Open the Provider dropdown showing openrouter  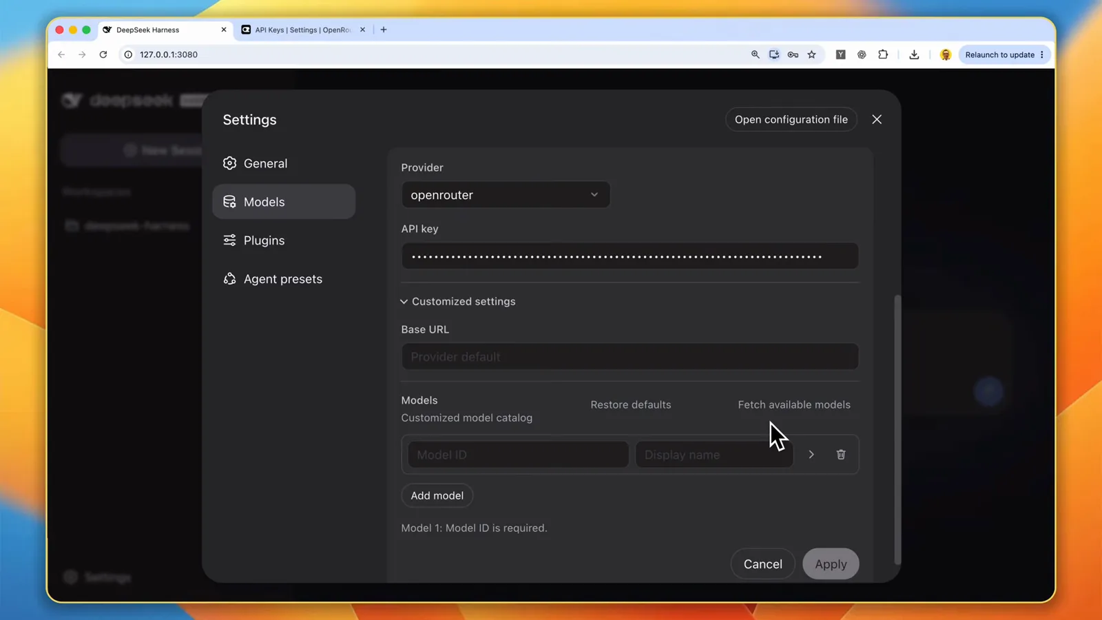pos(506,195)
